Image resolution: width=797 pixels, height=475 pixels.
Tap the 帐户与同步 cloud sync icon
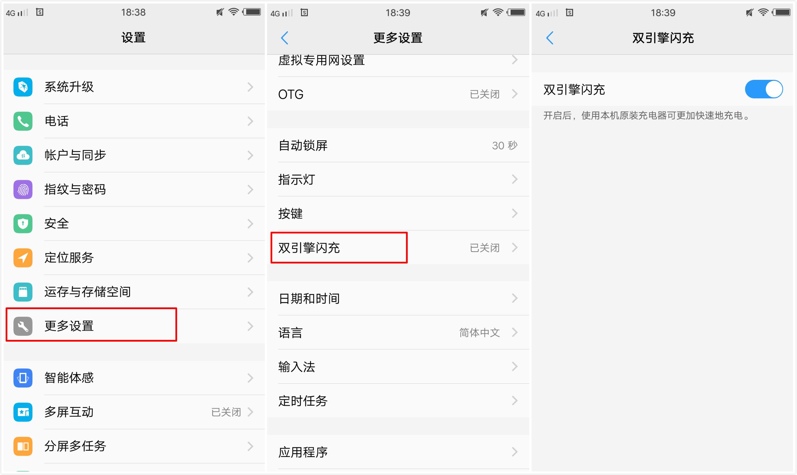tap(23, 155)
